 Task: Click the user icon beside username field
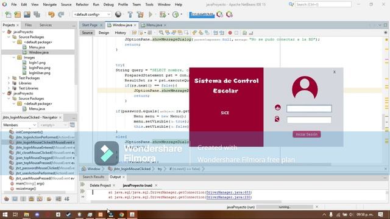coord(278,108)
